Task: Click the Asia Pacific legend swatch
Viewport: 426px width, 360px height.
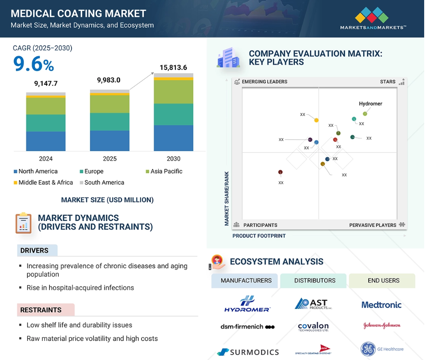Action: (x=148, y=172)
